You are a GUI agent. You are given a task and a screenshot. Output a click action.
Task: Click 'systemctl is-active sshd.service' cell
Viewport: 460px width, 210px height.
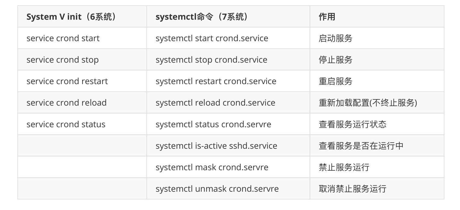[x=216, y=146]
